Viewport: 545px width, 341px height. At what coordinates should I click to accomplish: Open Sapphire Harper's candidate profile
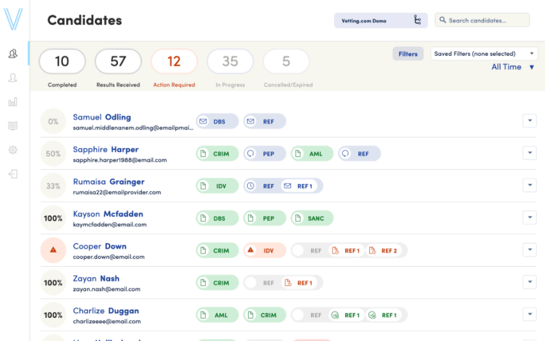105,149
